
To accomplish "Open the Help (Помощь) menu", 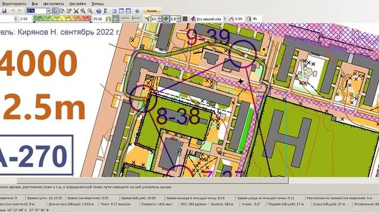I will pyautogui.click(x=97, y=4).
